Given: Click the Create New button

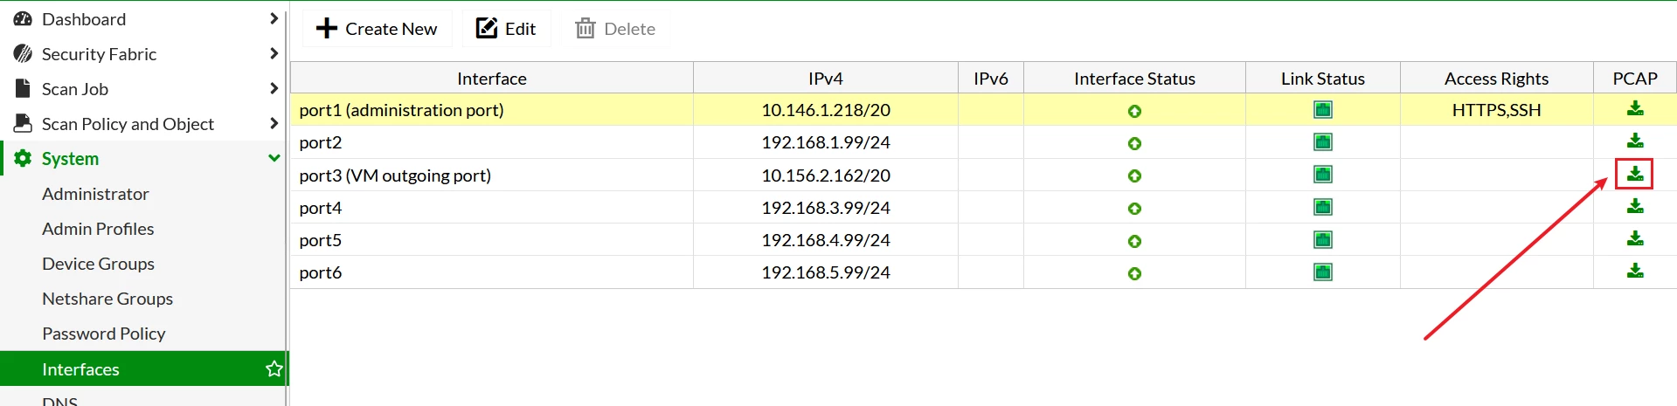Looking at the screenshot, I should 377,29.
